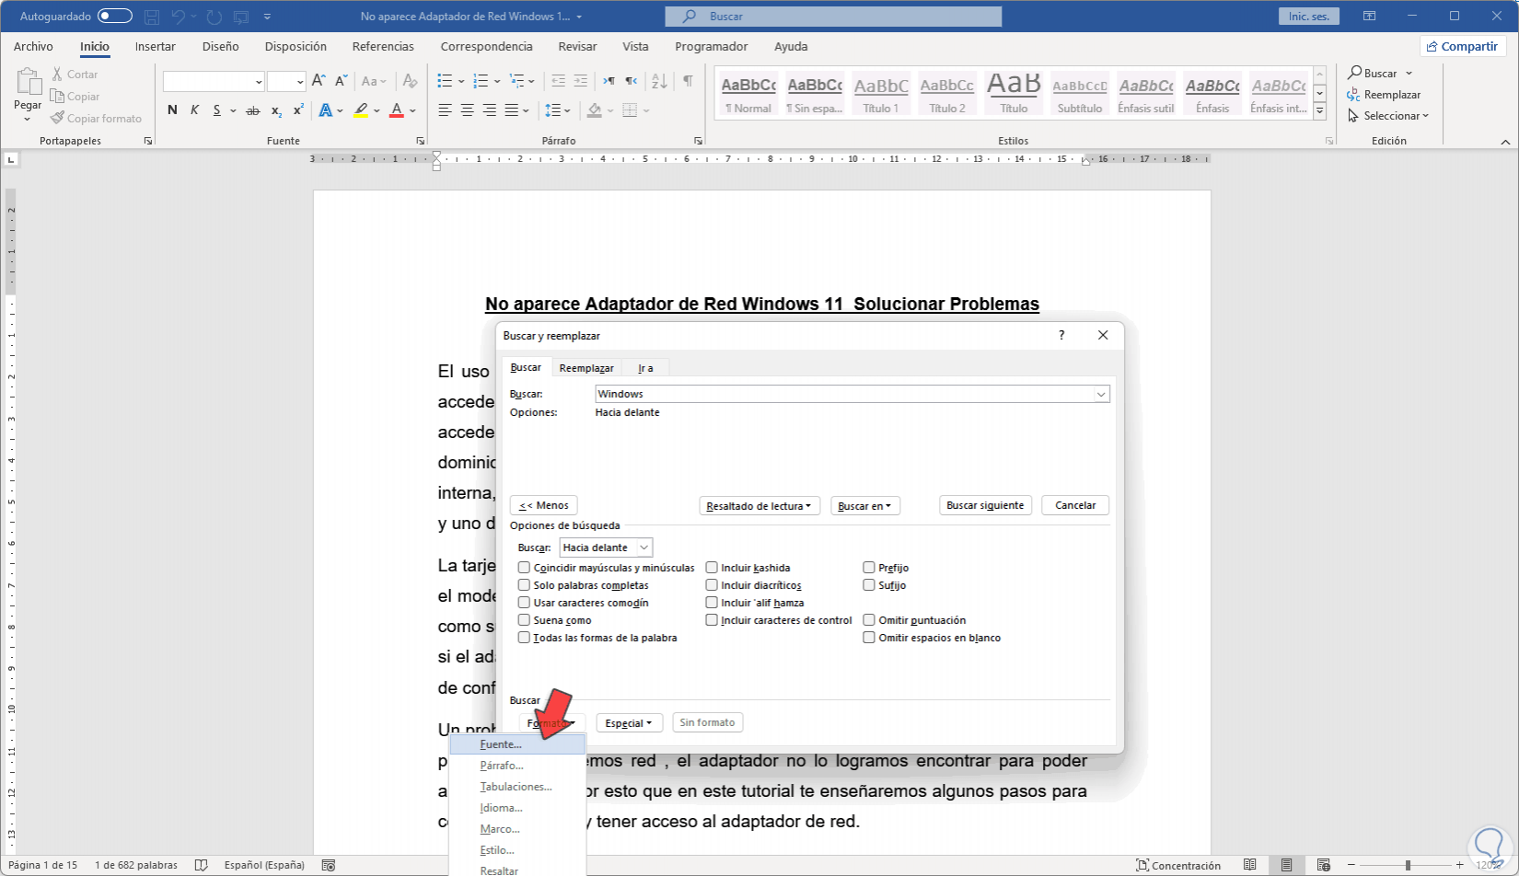1519x876 pixels.
Task: Apply italic with the K icon
Action: pos(194,110)
